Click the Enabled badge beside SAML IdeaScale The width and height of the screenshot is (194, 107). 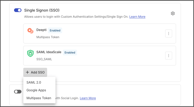[70, 53]
